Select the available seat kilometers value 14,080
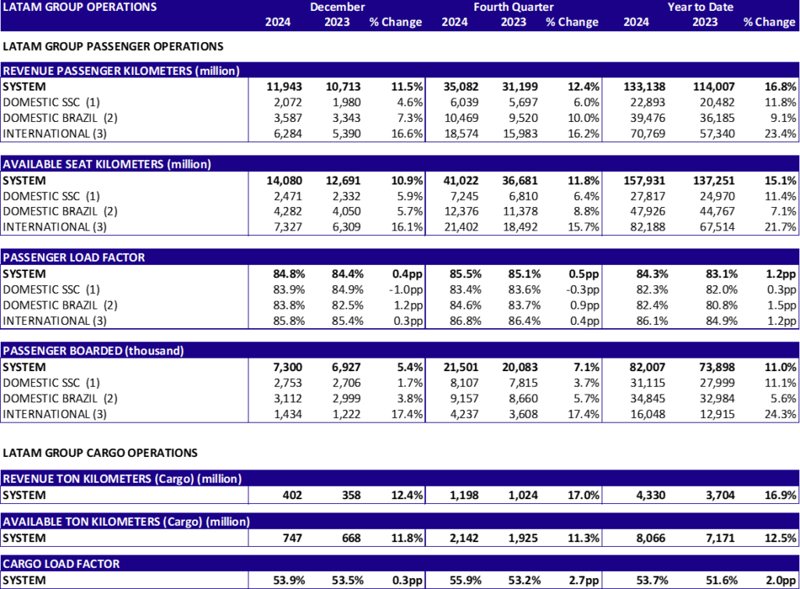This screenshot has width=800, height=589. click(x=284, y=180)
